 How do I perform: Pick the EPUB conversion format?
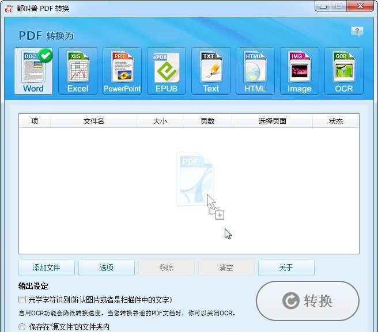(167, 71)
